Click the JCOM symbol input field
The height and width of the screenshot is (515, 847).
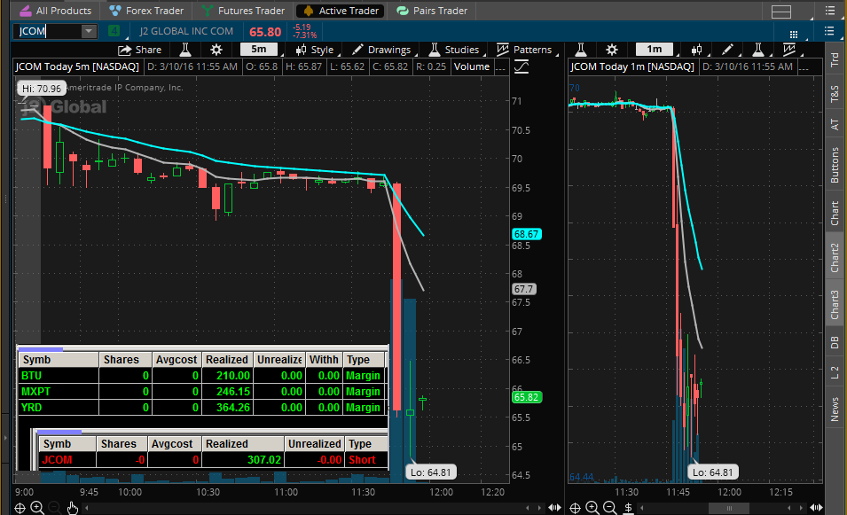coord(48,31)
